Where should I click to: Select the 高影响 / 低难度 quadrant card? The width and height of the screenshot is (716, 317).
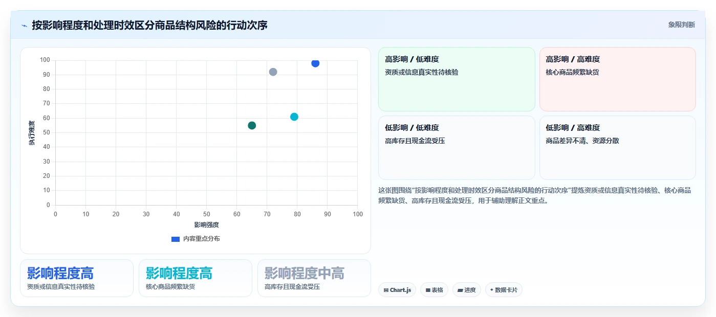coord(457,79)
